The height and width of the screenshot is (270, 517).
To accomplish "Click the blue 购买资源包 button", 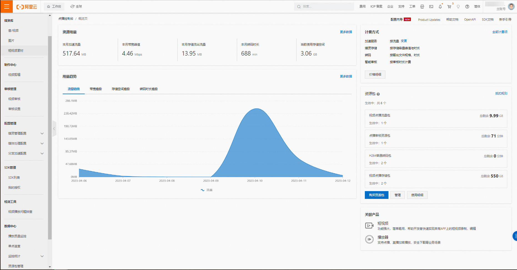I will (x=376, y=195).
